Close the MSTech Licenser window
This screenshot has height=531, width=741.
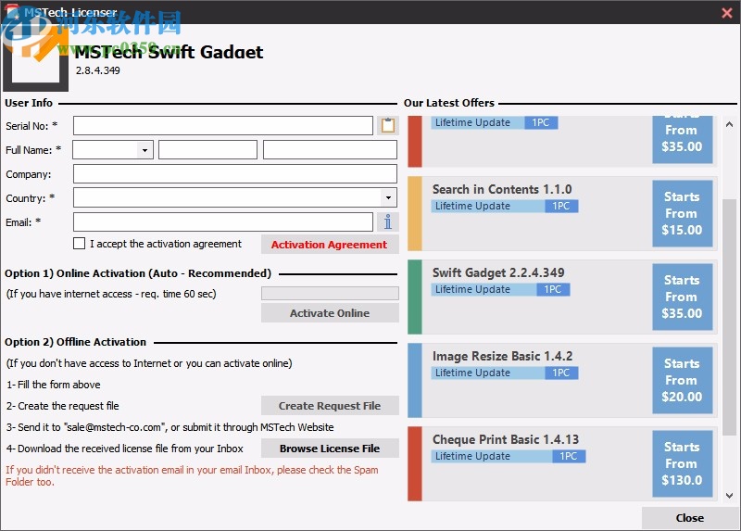[x=727, y=13]
